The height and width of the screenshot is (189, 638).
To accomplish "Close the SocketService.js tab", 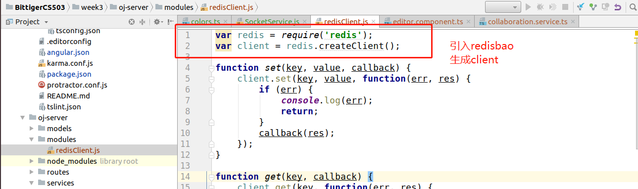I will [304, 22].
